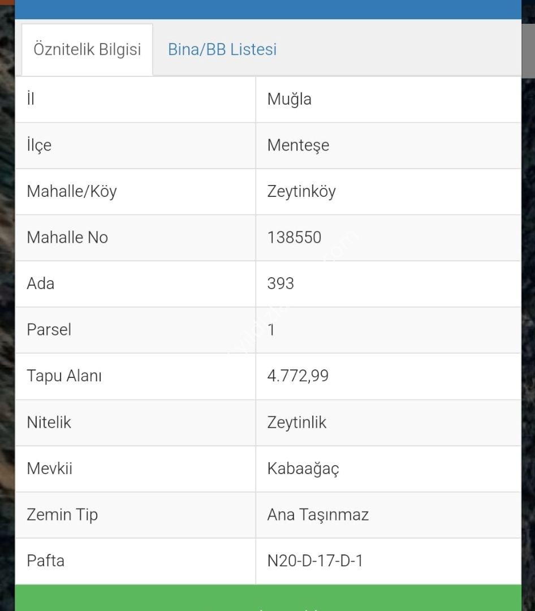
Task: Select the Kabaağaç value in Mevkii row
Action: [x=303, y=469]
